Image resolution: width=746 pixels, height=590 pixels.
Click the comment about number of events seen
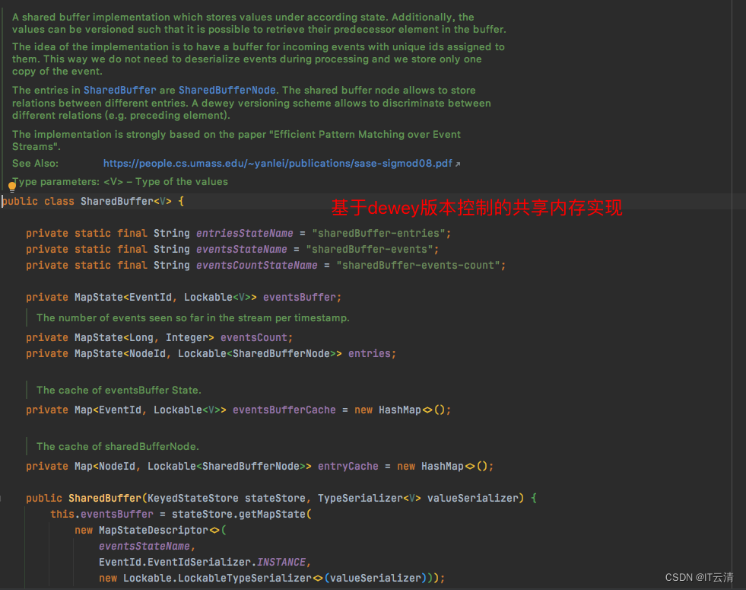pos(192,318)
